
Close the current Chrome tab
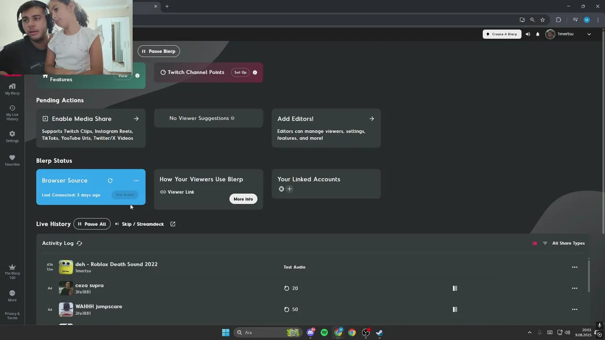pos(156,6)
